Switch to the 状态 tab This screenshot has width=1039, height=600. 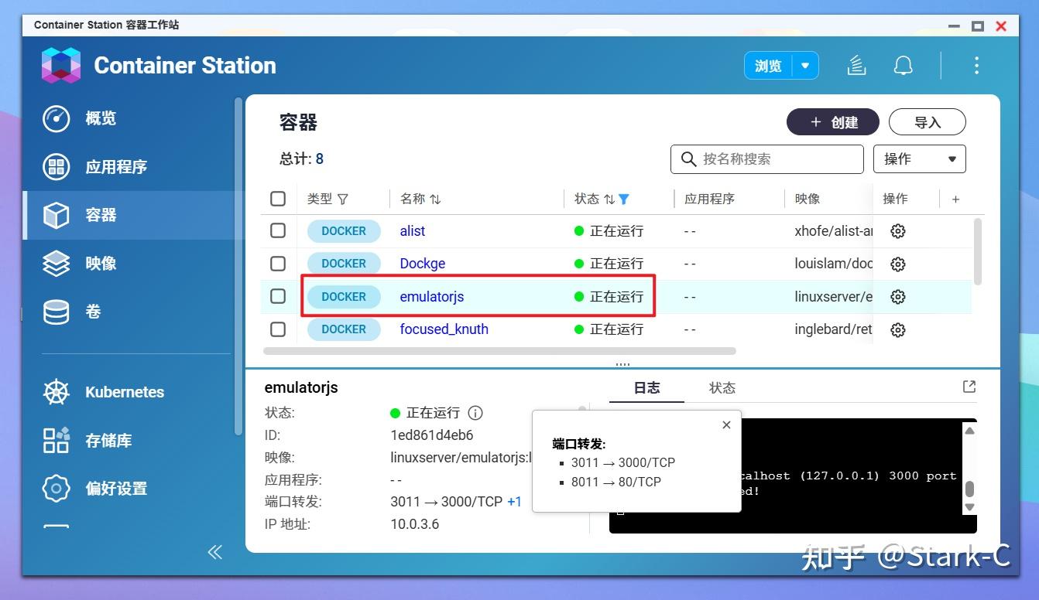click(x=722, y=387)
